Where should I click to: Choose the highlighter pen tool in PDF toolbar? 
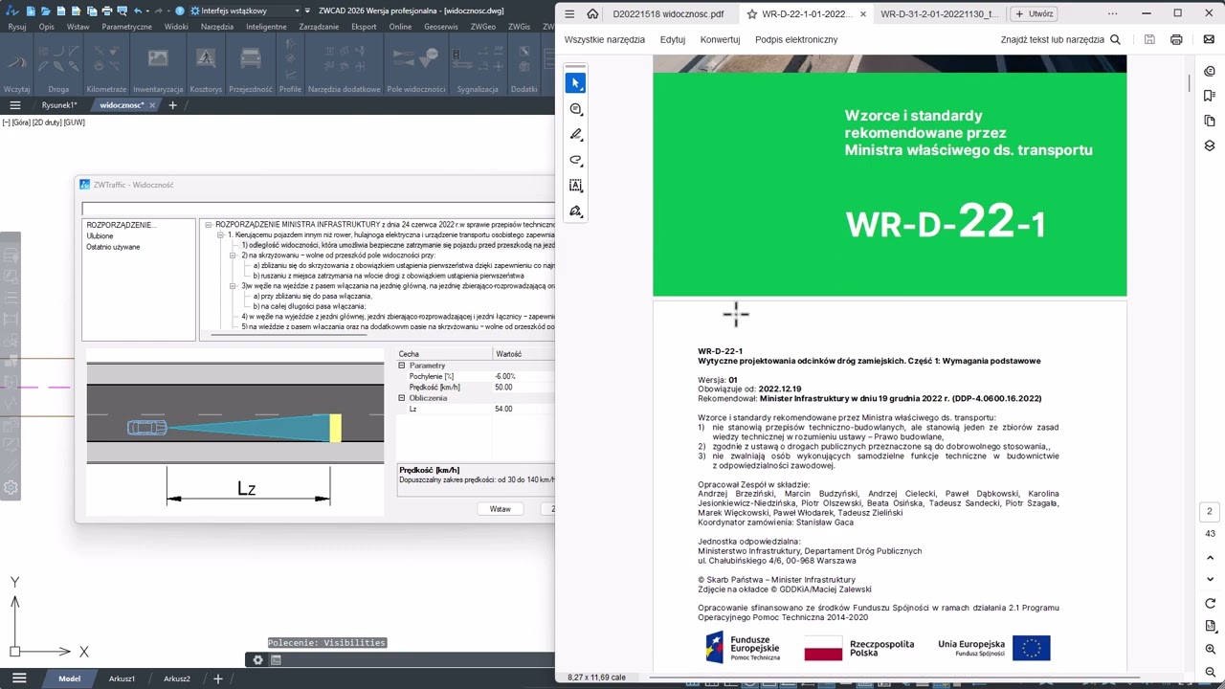click(x=575, y=135)
